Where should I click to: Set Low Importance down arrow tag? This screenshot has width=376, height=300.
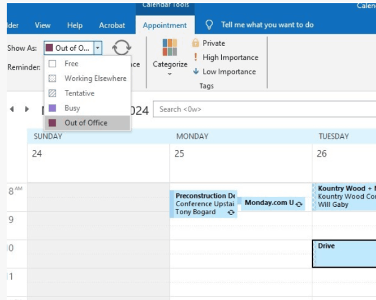click(224, 72)
